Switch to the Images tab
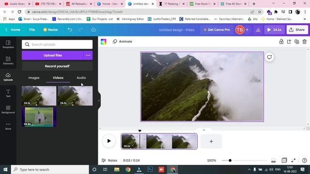The width and height of the screenshot is (310, 174). [x=34, y=78]
